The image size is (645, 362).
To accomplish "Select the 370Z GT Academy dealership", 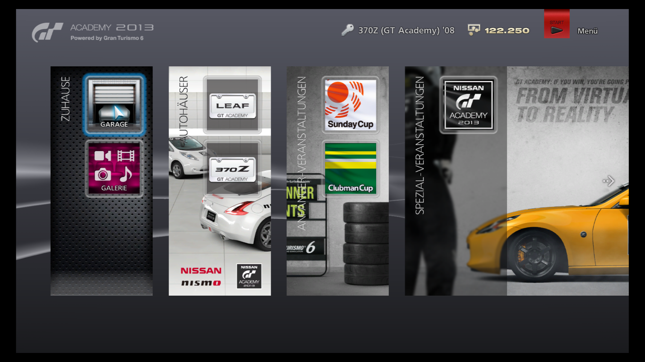I will [x=232, y=169].
